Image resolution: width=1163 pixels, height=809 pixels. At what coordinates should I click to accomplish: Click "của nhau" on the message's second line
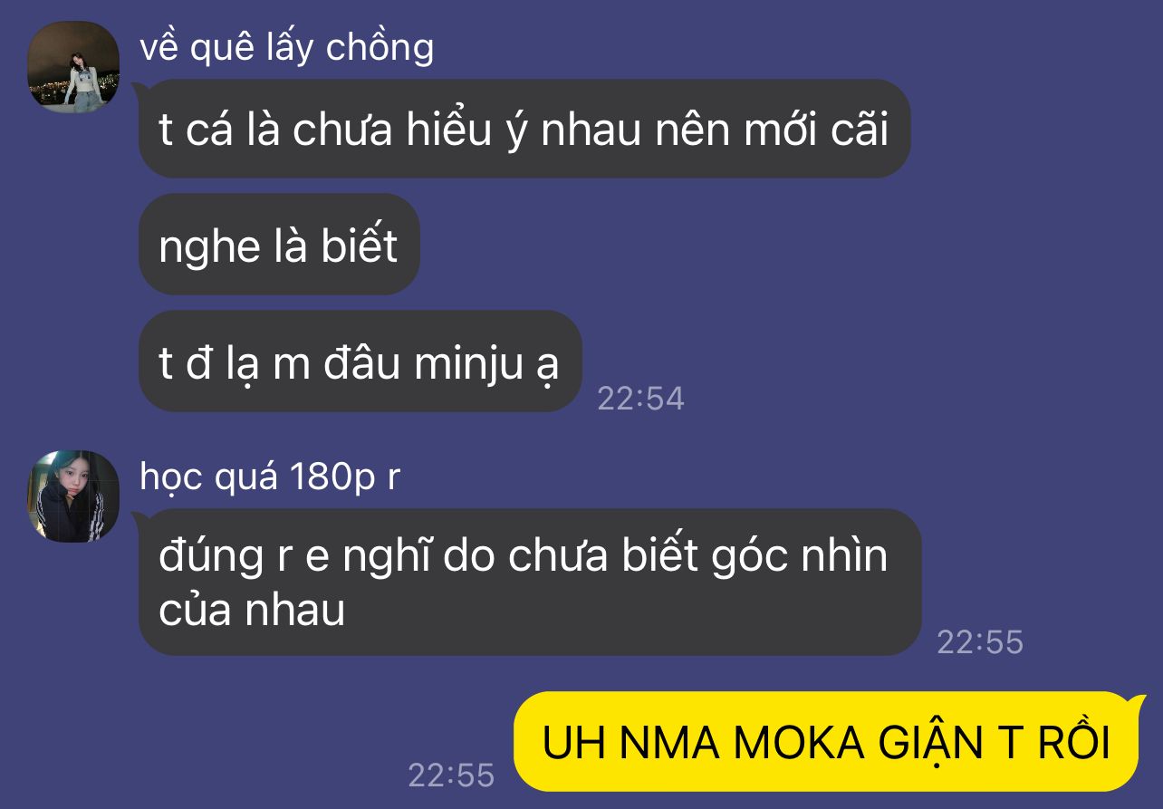[x=252, y=610]
